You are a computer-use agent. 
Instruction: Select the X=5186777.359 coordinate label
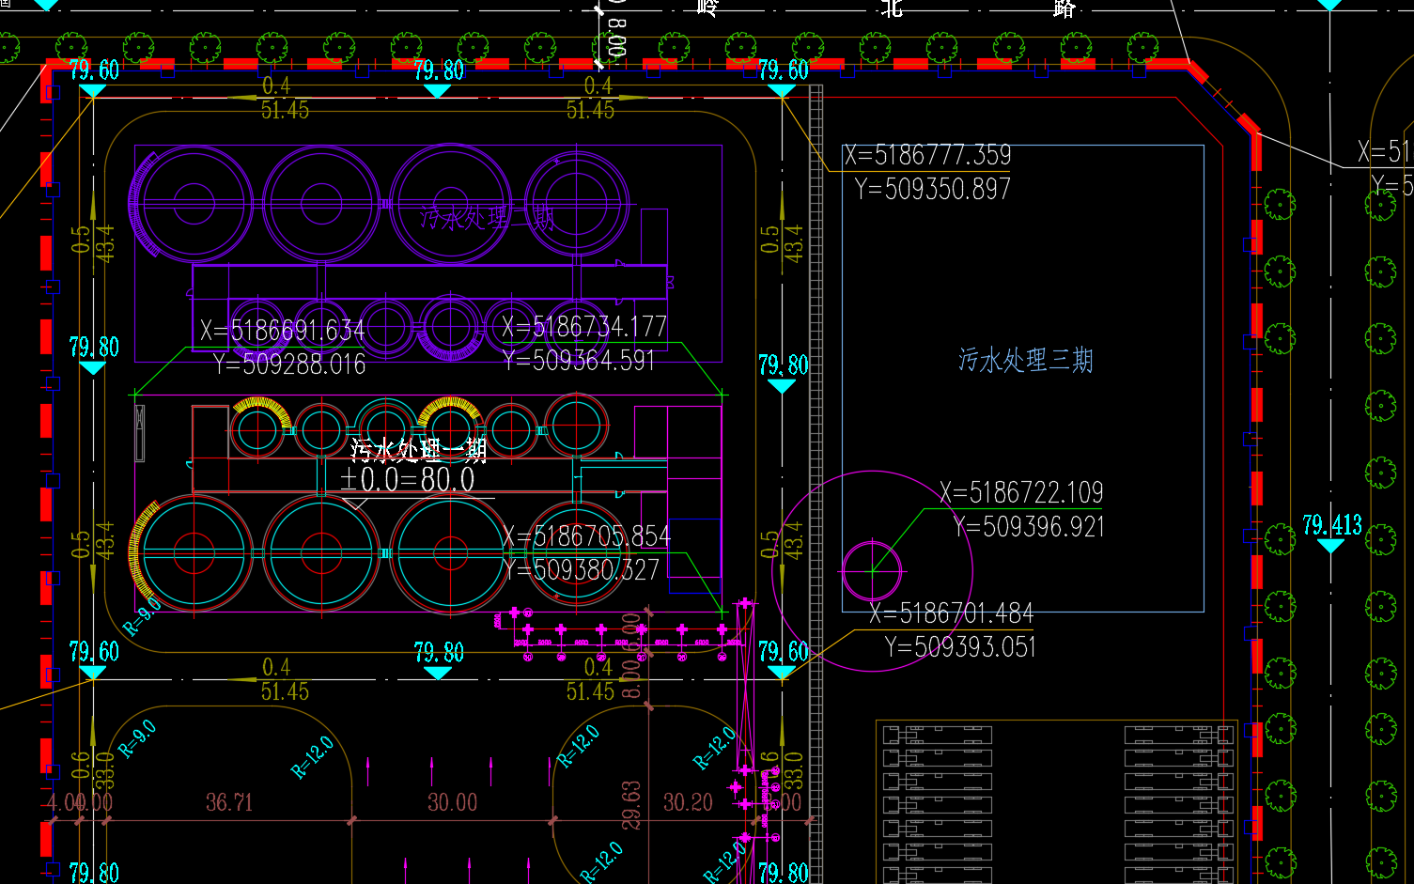[927, 155]
